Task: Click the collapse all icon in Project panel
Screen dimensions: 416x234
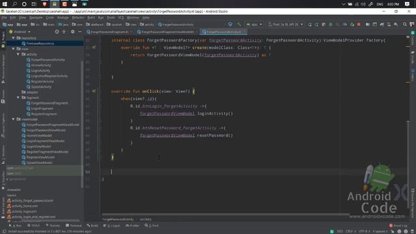Action: [x=64, y=32]
